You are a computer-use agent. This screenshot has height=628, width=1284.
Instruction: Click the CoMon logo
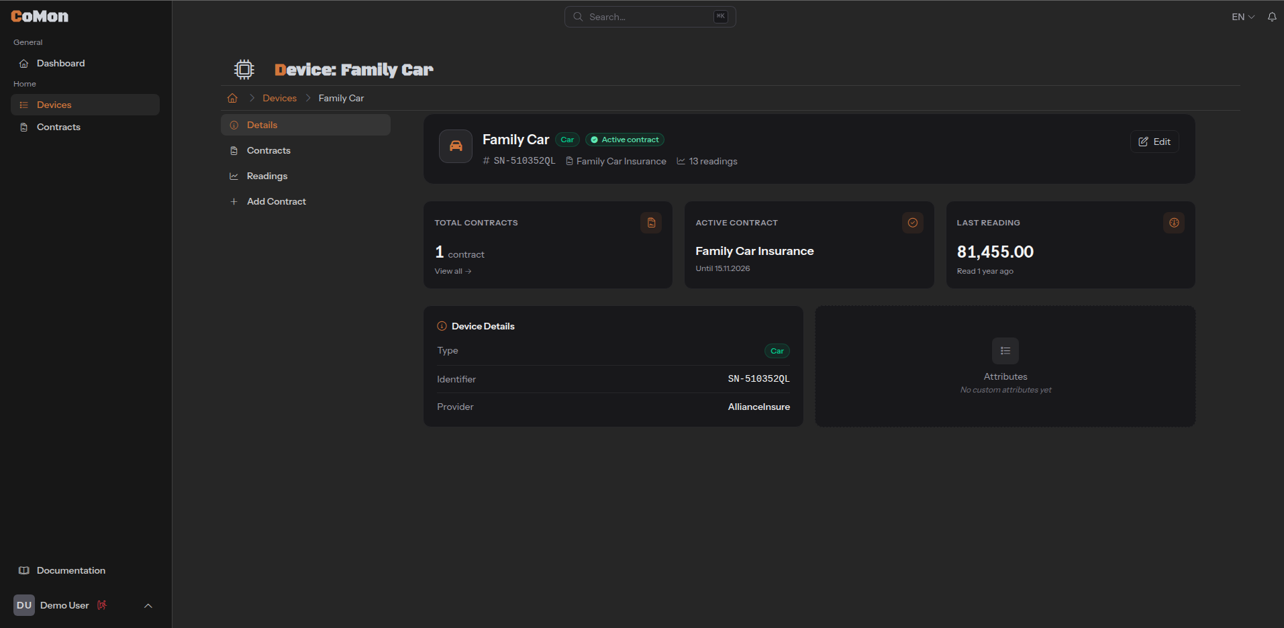pos(40,17)
